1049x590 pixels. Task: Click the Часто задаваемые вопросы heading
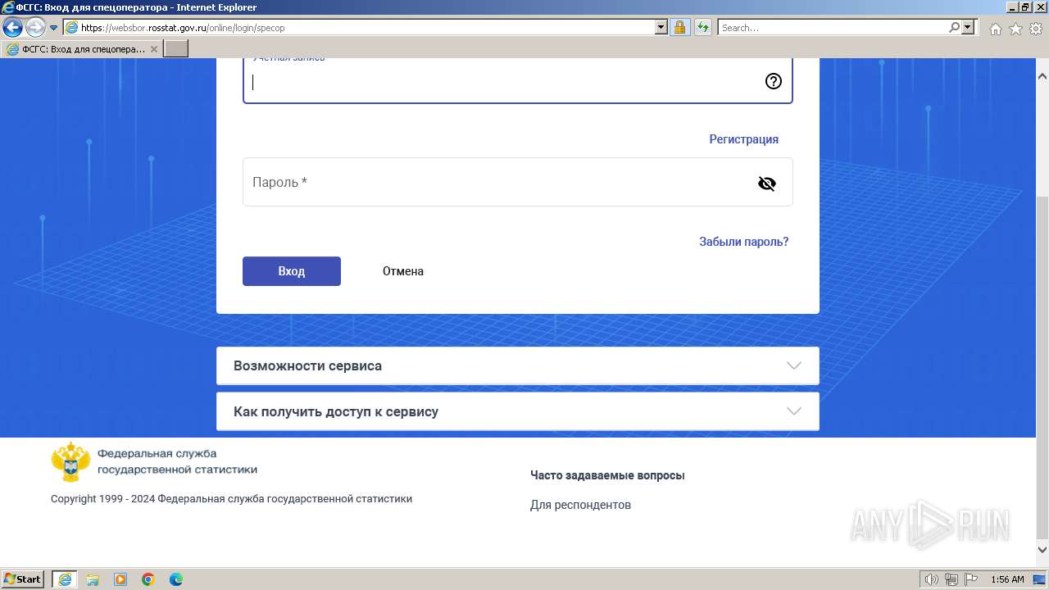tap(607, 475)
